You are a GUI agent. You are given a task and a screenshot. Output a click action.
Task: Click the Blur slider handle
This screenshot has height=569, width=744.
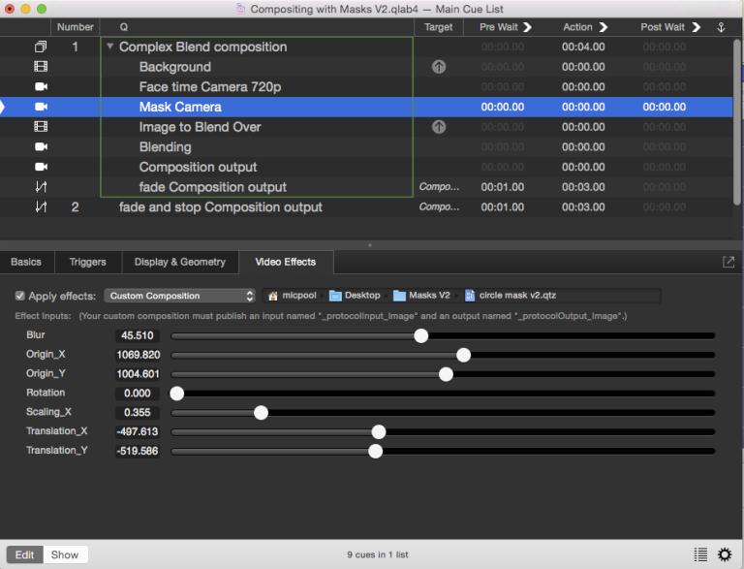click(x=420, y=335)
